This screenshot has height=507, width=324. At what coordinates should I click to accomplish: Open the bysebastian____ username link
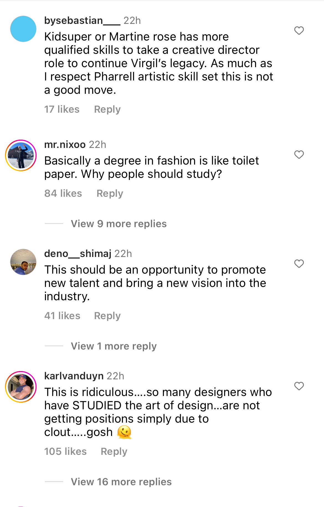82,21
